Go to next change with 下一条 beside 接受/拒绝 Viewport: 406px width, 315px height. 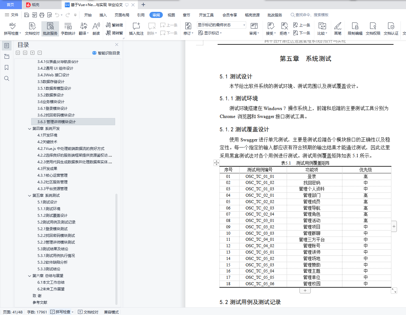coord(302,33)
